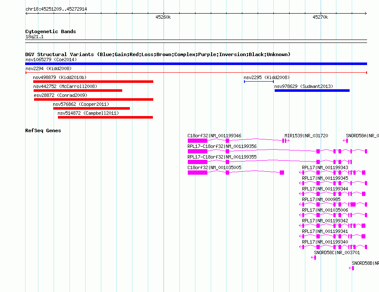Open the C18orf32|NM_001199346 transcript label
Viewport: 379px width, 292px height.
pyautogui.click(x=214, y=136)
